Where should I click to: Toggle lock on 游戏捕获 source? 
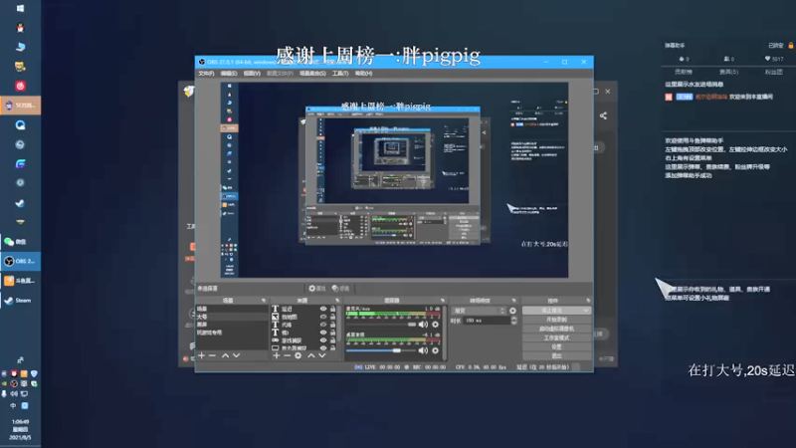[x=333, y=340]
